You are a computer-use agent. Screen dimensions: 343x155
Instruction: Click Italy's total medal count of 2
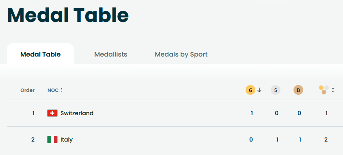326,140
